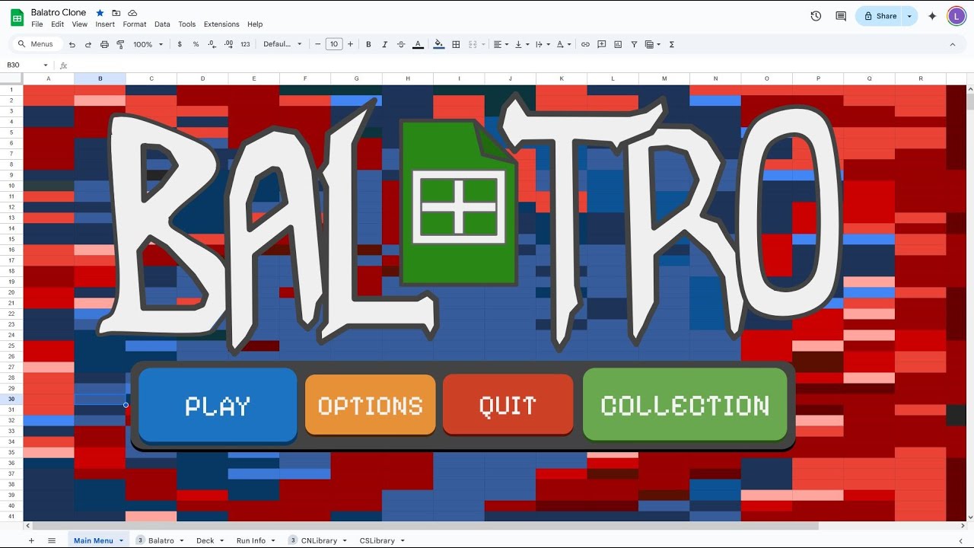Check the cloud save status icon

click(x=132, y=13)
